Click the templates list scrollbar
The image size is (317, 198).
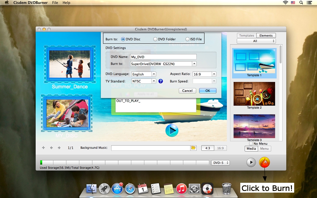[x=281, y=54]
